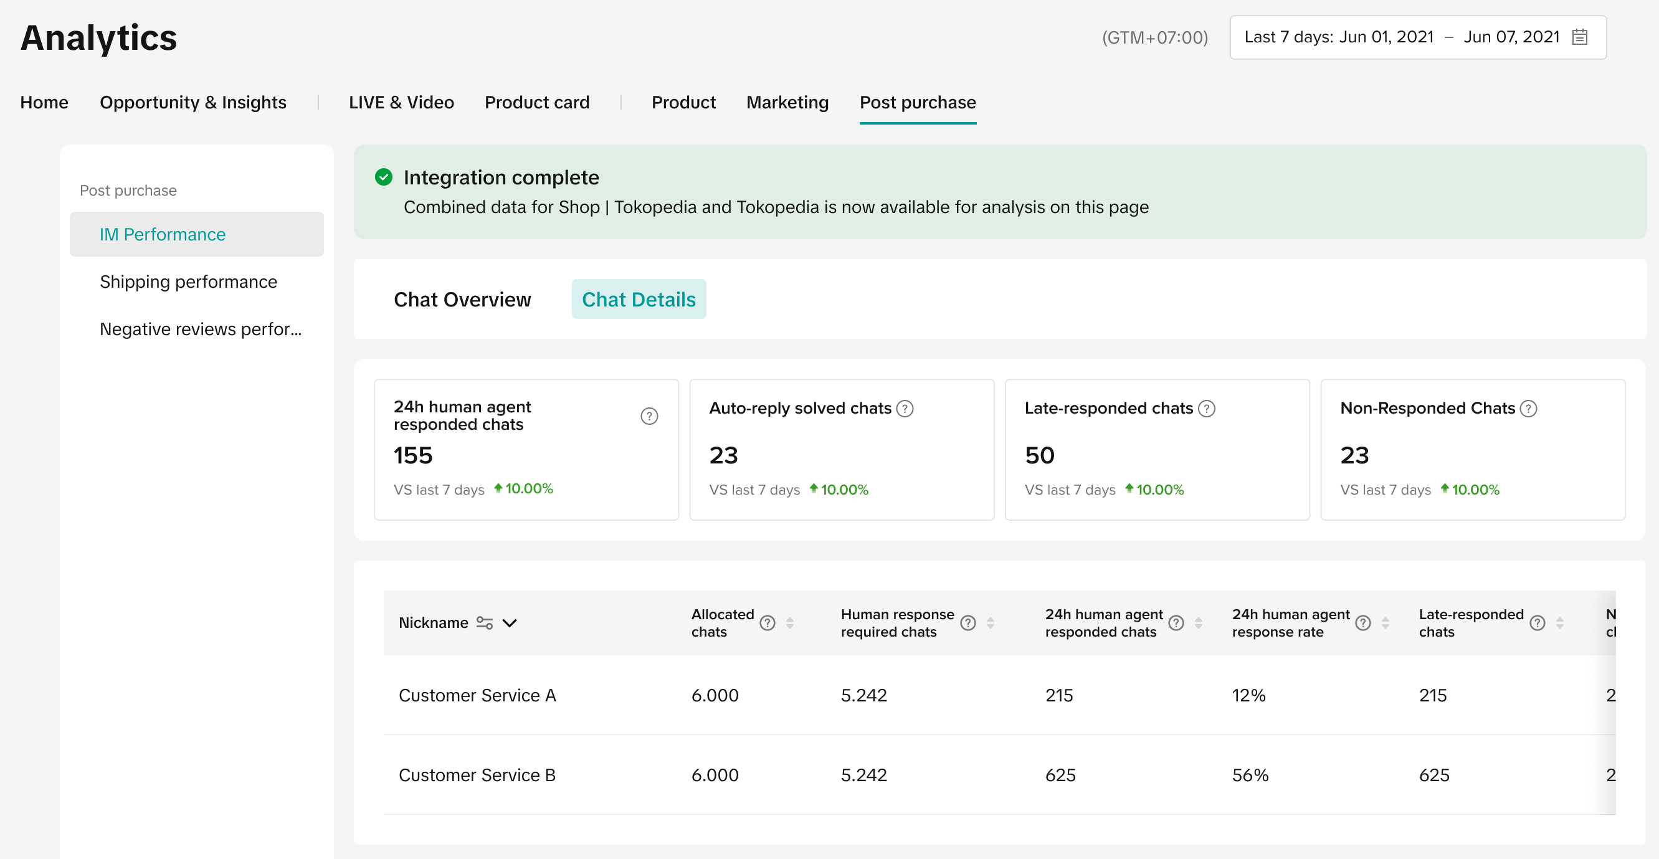Click the Nickname filter settings icon

tap(484, 623)
